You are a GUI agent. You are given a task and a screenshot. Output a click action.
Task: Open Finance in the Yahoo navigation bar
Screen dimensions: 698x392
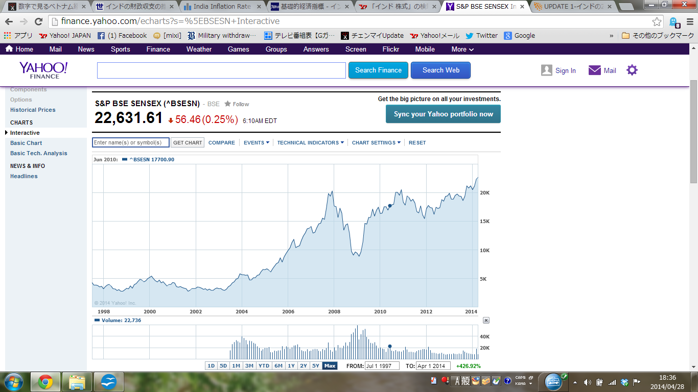point(158,50)
